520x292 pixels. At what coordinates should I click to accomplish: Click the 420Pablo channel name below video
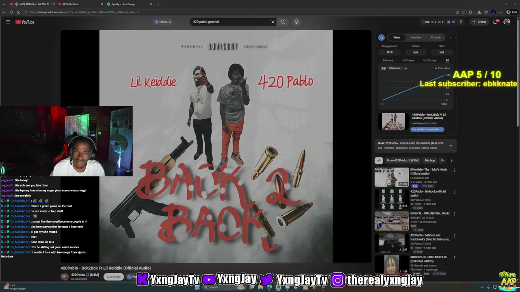click(x=85, y=275)
